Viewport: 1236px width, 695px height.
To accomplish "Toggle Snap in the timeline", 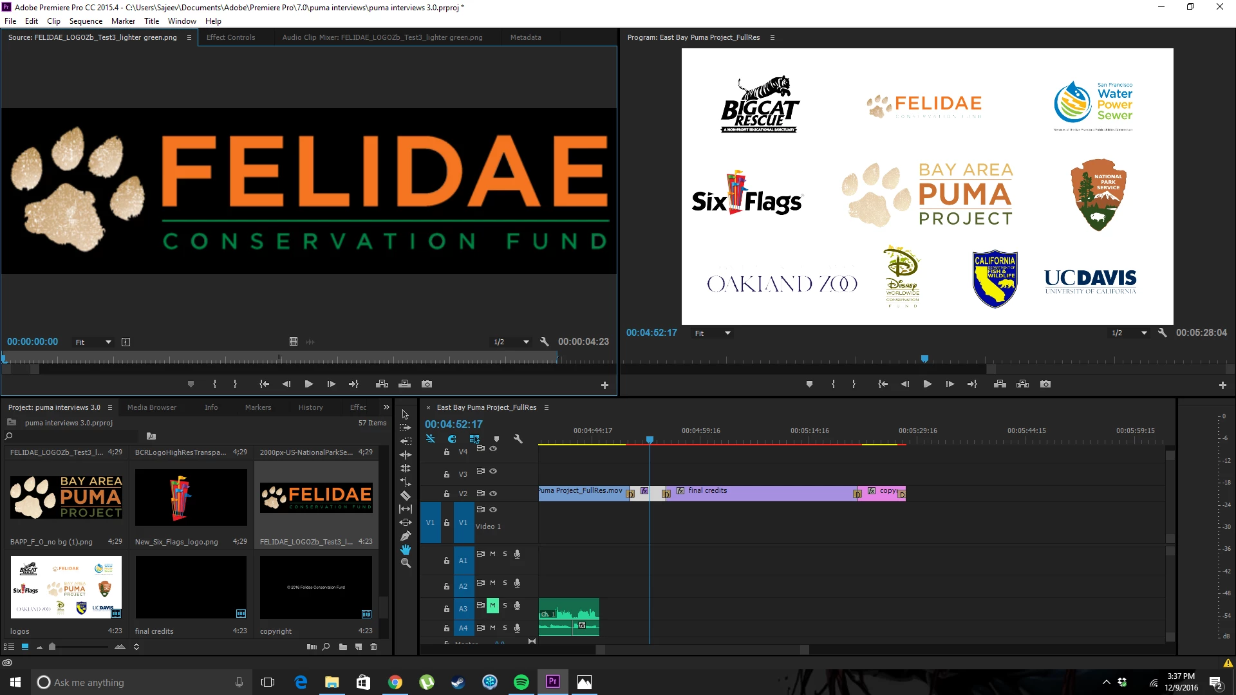I will [452, 439].
